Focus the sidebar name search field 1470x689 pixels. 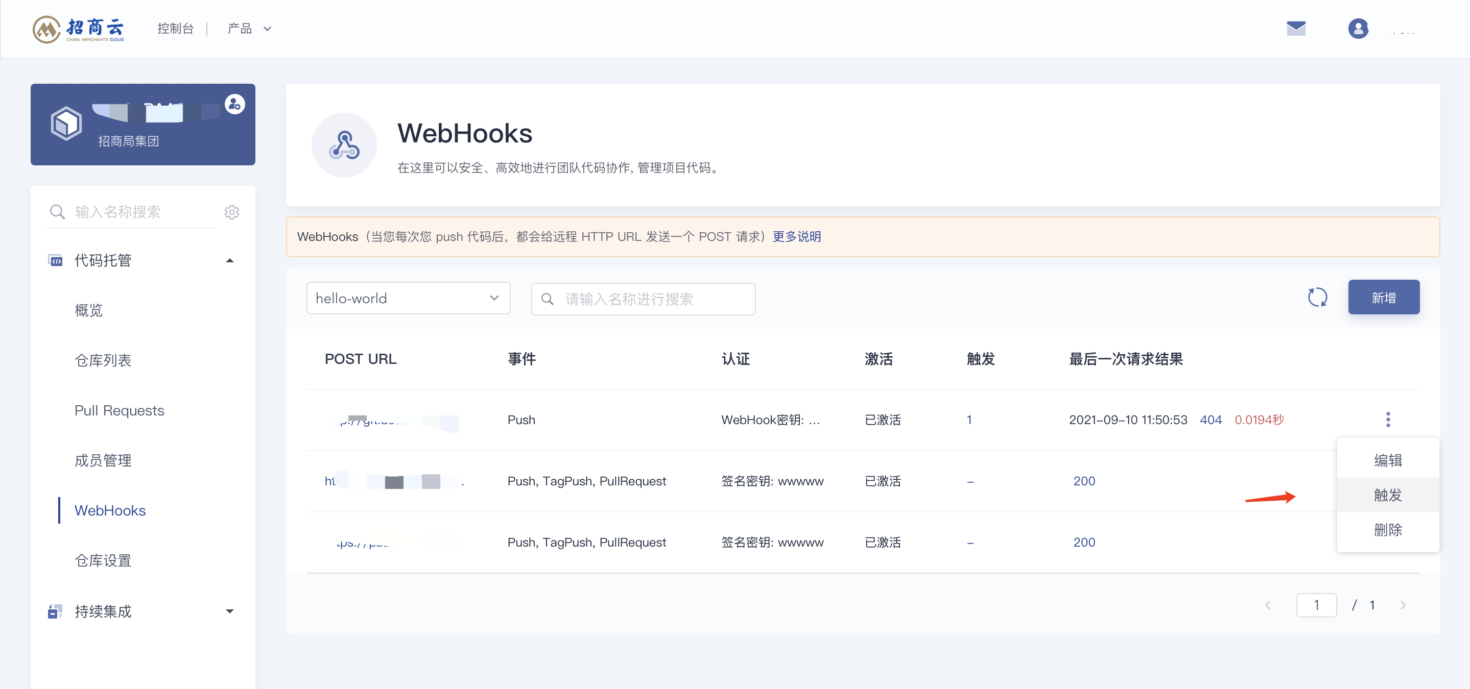click(131, 212)
